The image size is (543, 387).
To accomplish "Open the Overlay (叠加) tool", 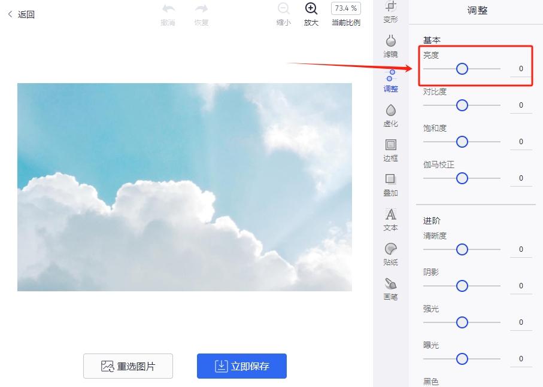I will (390, 186).
